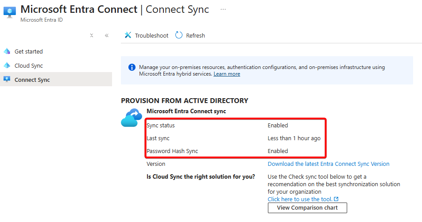Viewport: 422px width, 222px height.
Task: Click the blue info icon in banner
Action: [x=132, y=67]
